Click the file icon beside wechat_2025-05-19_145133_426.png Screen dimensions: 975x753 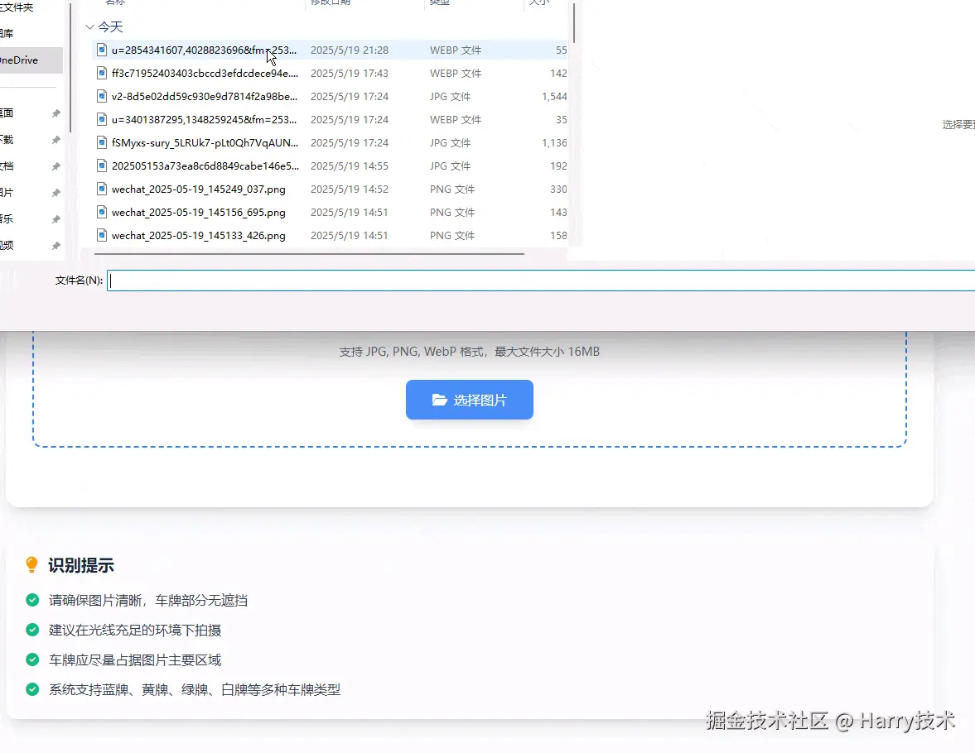tap(101, 235)
